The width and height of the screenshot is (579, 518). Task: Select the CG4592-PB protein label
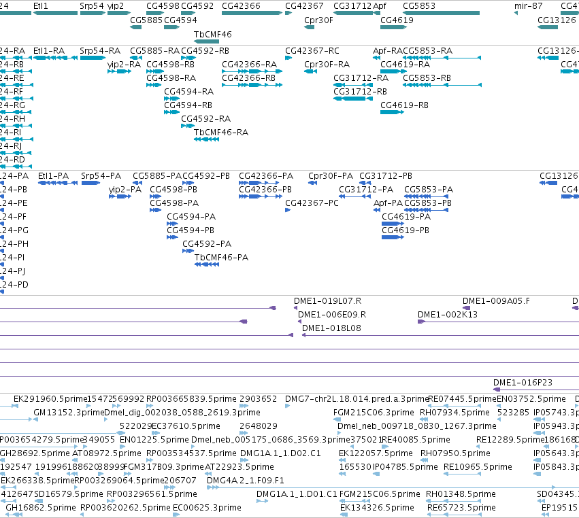(x=206, y=176)
